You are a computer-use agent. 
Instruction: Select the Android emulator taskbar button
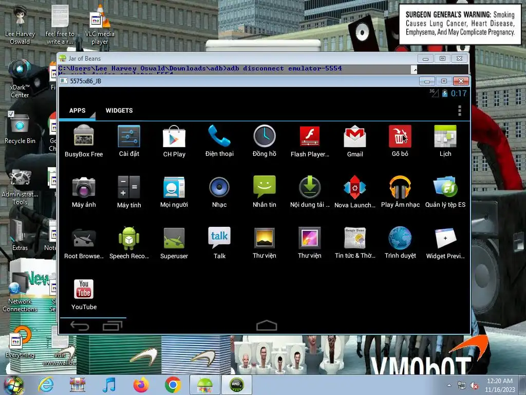click(236, 385)
